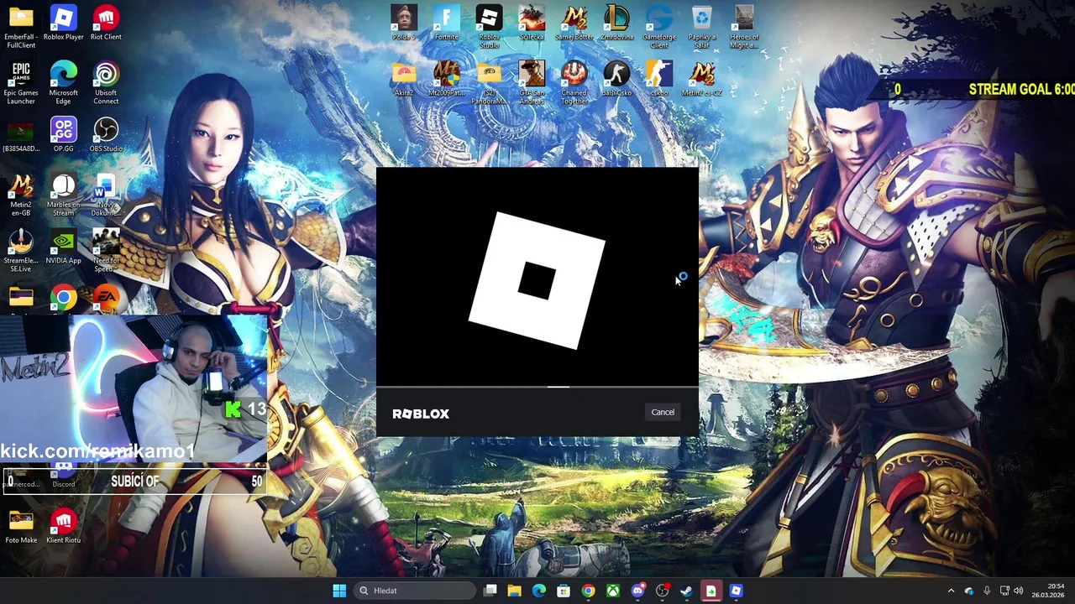The height and width of the screenshot is (604, 1075).
Task: Open cskoo desktop shortcut
Action: [659, 79]
